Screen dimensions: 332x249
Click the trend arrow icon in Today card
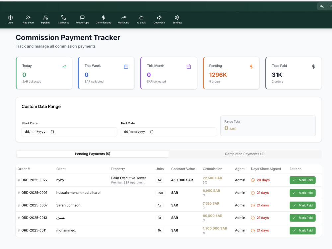(x=64, y=67)
